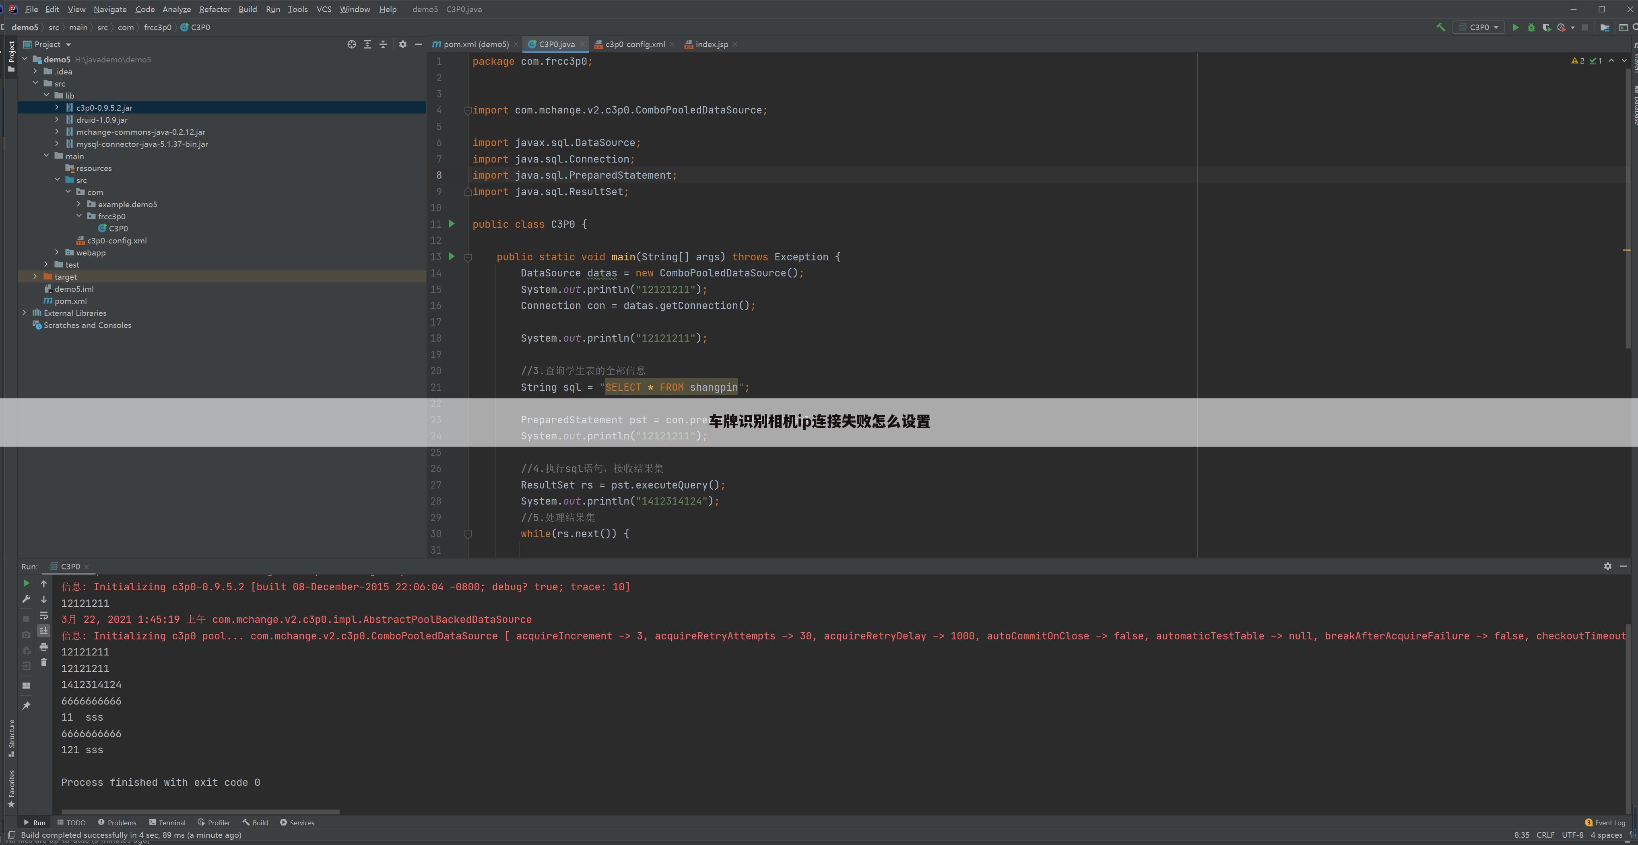The image size is (1638, 845).
Task: Select opened file target icon in Project panel
Action: click(x=352, y=45)
